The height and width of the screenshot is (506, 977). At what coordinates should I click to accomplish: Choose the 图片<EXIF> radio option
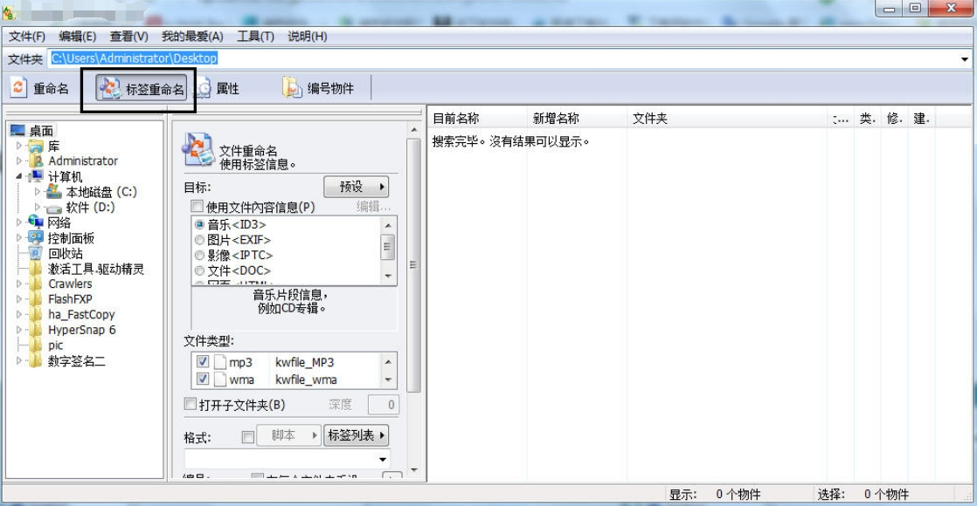(x=199, y=240)
